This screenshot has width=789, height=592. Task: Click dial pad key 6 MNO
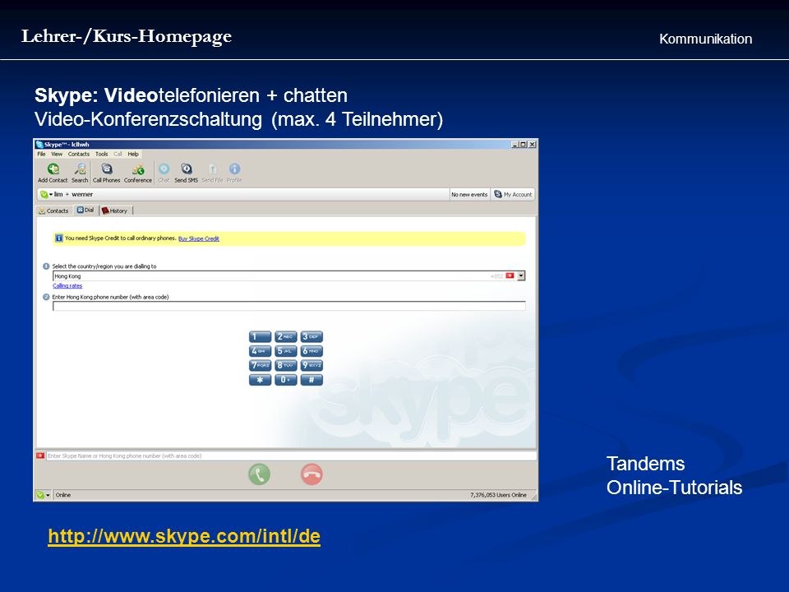[311, 351]
